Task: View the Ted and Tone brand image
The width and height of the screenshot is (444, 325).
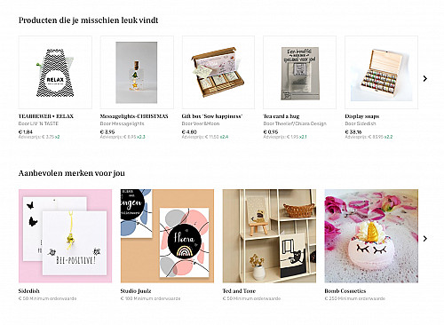Action: coord(269,236)
